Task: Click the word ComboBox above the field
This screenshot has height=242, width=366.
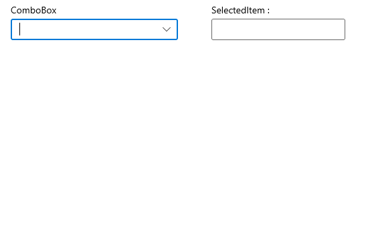Action: pyautogui.click(x=33, y=10)
